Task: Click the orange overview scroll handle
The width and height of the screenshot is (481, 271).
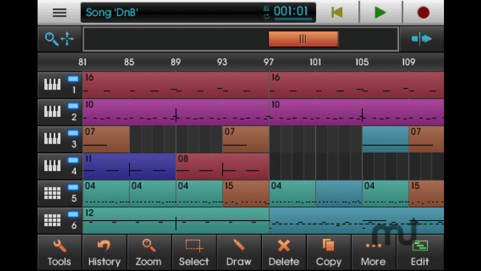Action: pyautogui.click(x=303, y=39)
